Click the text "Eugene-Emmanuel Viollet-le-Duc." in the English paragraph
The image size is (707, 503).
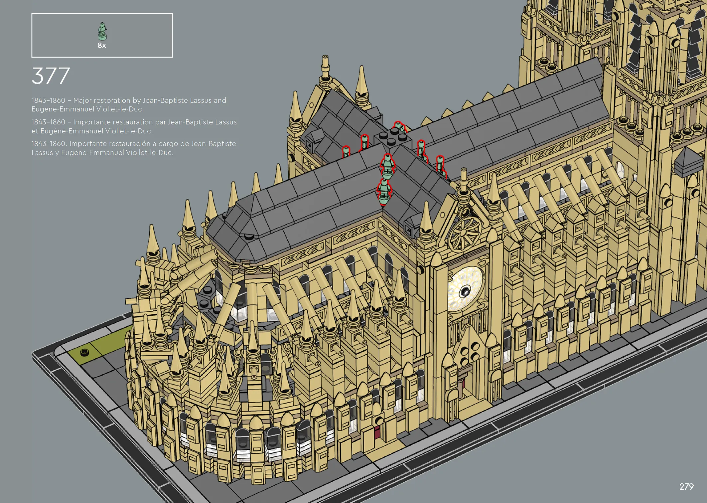click(x=87, y=109)
